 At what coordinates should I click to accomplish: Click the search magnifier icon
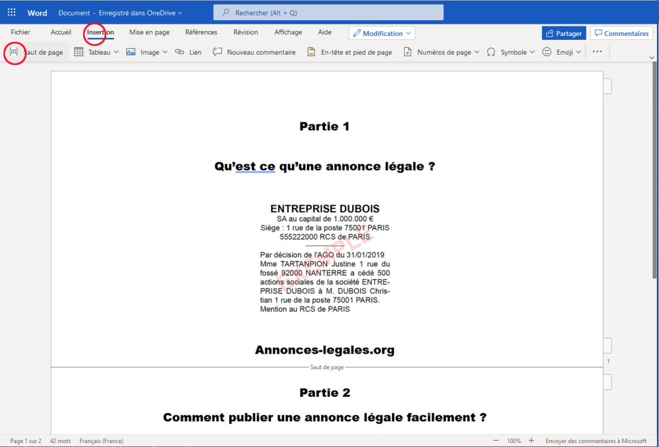point(226,13)
